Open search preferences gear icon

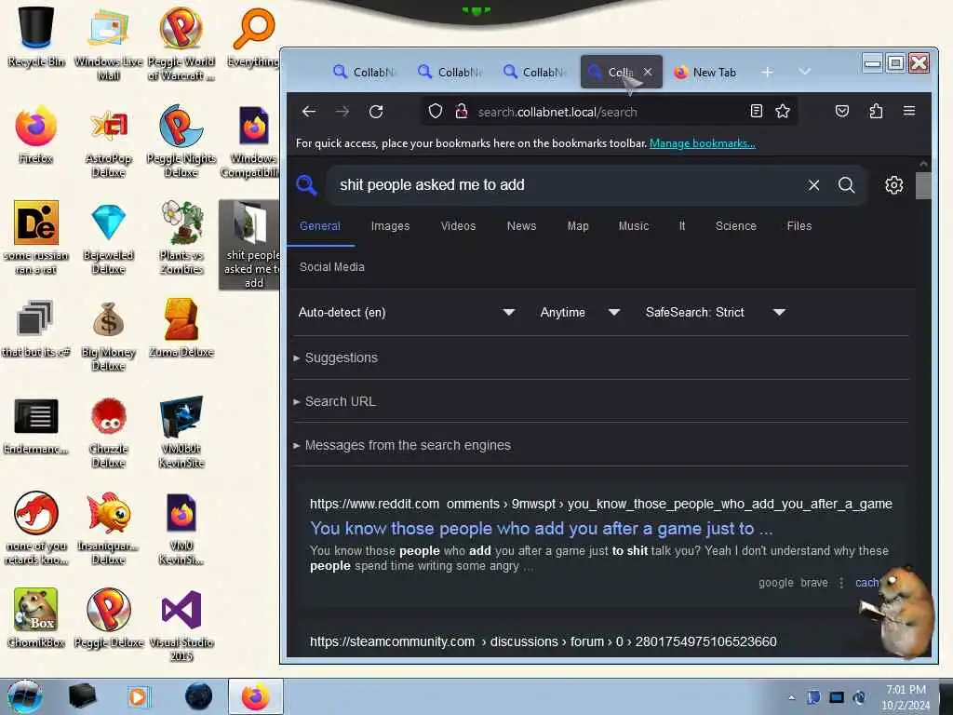893,185
